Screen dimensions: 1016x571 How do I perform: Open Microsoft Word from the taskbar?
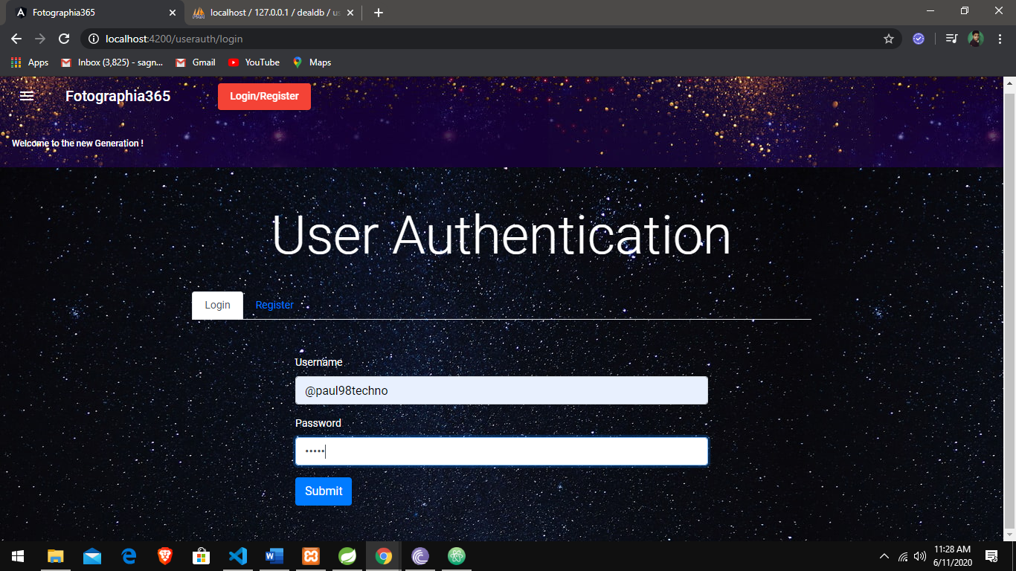274,556
